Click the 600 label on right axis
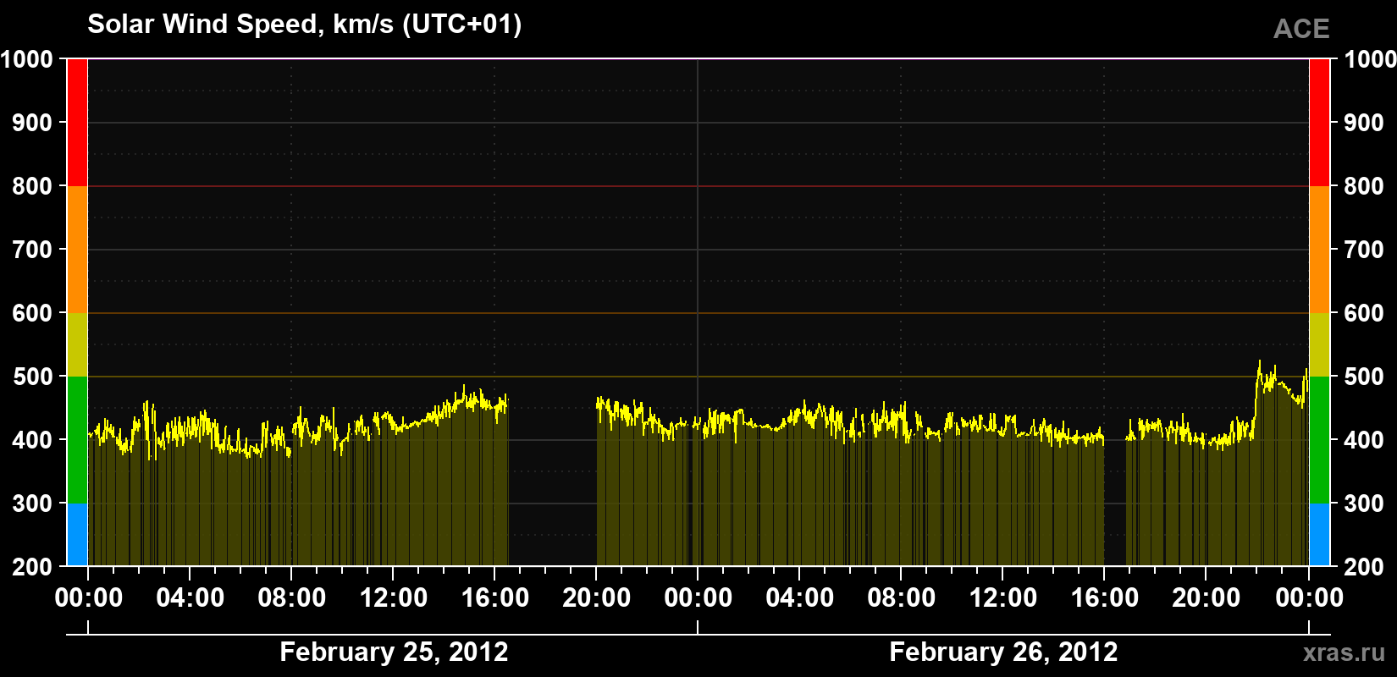 pos(1364,313)
